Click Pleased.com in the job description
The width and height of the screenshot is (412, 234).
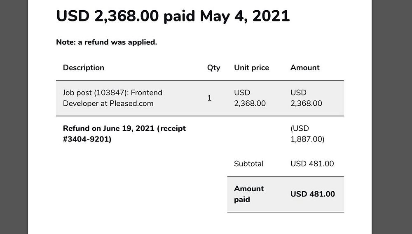point(131,104)
